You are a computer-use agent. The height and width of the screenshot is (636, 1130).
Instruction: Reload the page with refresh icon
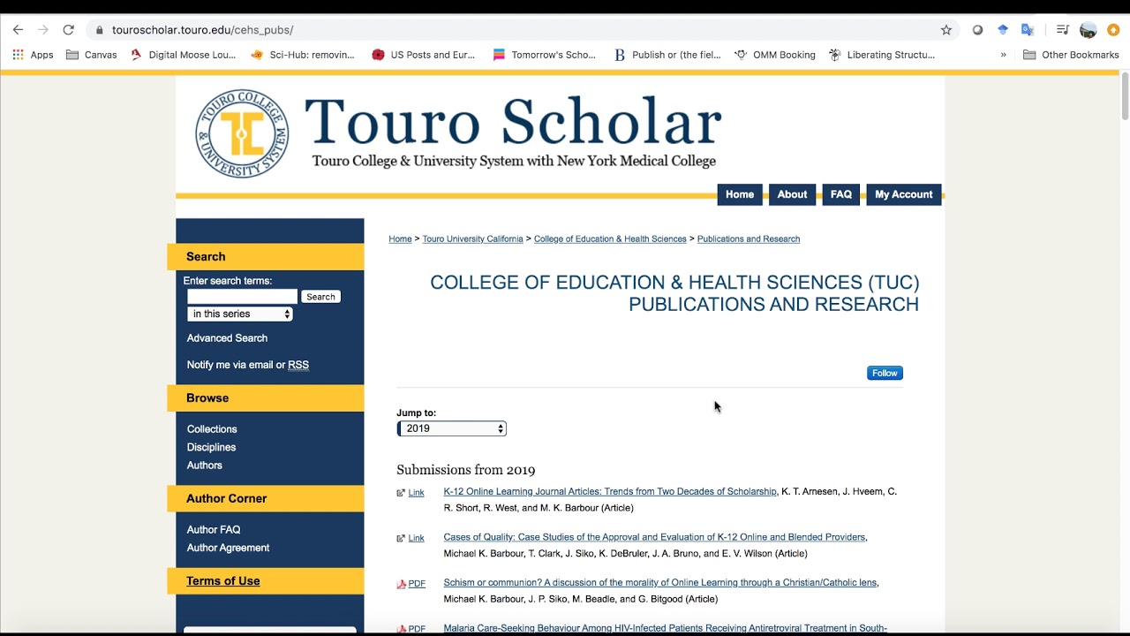[68, 29]
